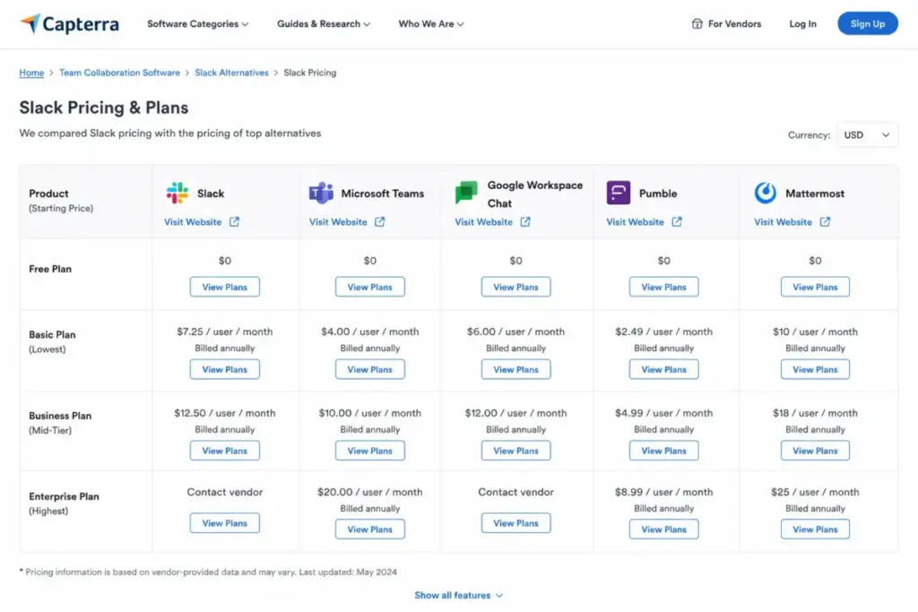
Task: Open Slack Alternatives breadcrumb
Action: tap(232, 73)
